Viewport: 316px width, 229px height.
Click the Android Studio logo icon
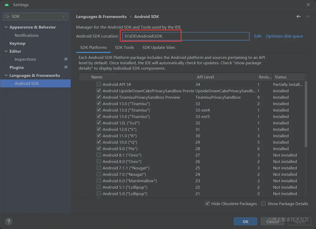tap(7, 5)
